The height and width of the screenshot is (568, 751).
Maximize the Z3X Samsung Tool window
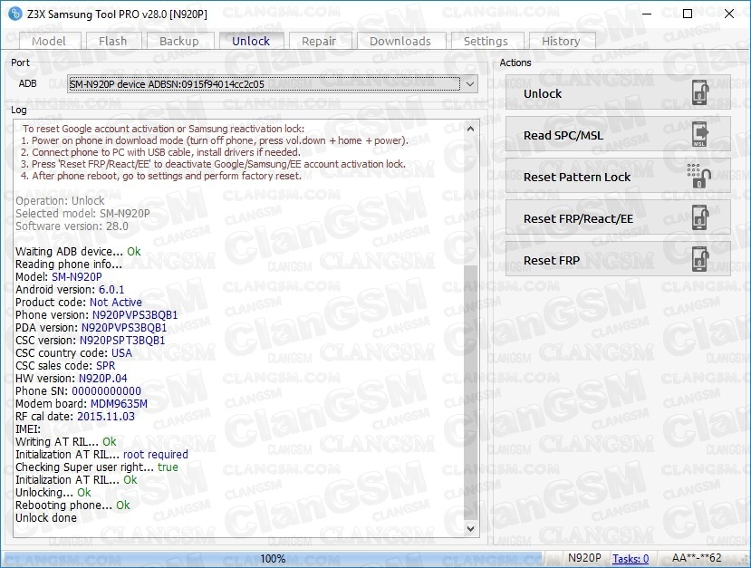688,14
